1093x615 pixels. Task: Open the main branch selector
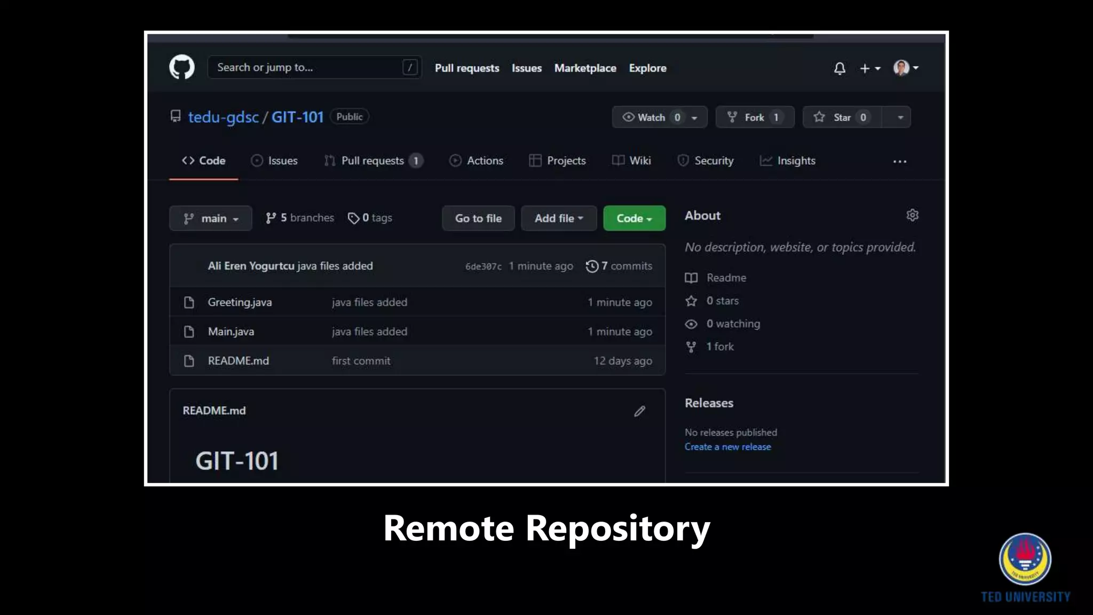210,218
